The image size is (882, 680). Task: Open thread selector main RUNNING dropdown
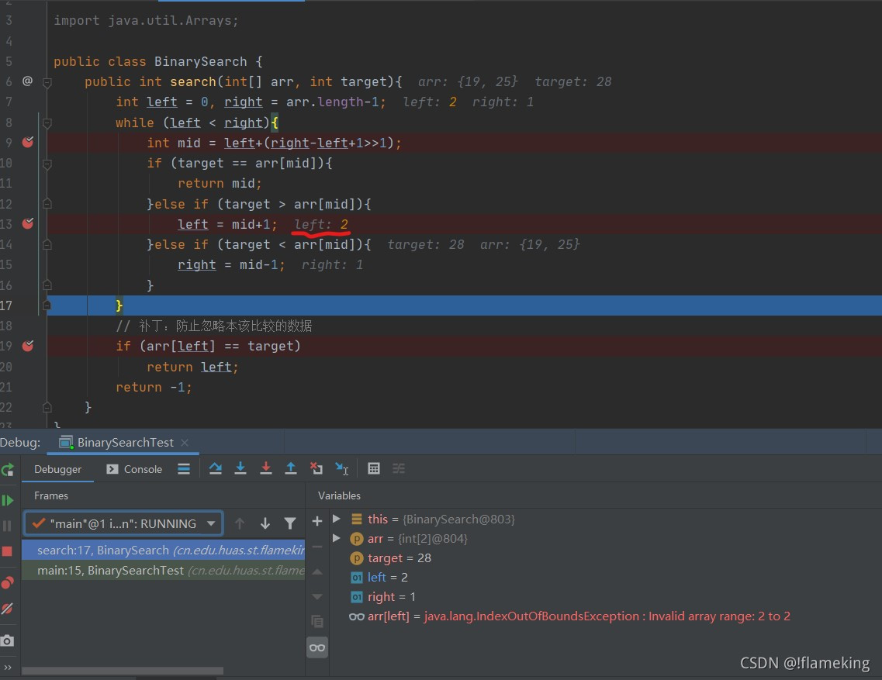[123, 523]
